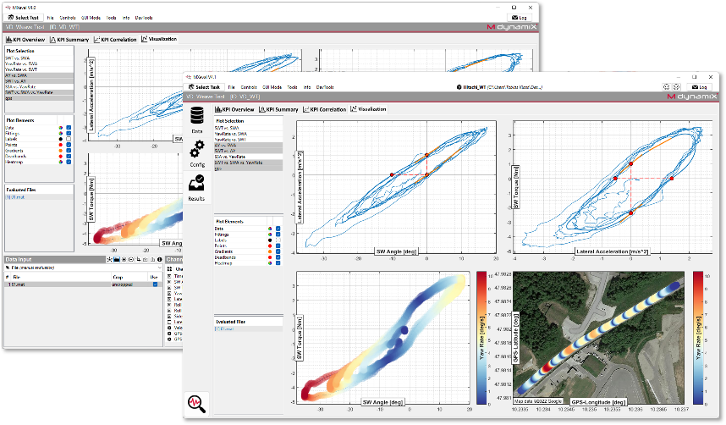The image size is (726, 425).
Task: Click Labels black color swatch in front window
Action: pyautogui.click(x=270, y=240)
